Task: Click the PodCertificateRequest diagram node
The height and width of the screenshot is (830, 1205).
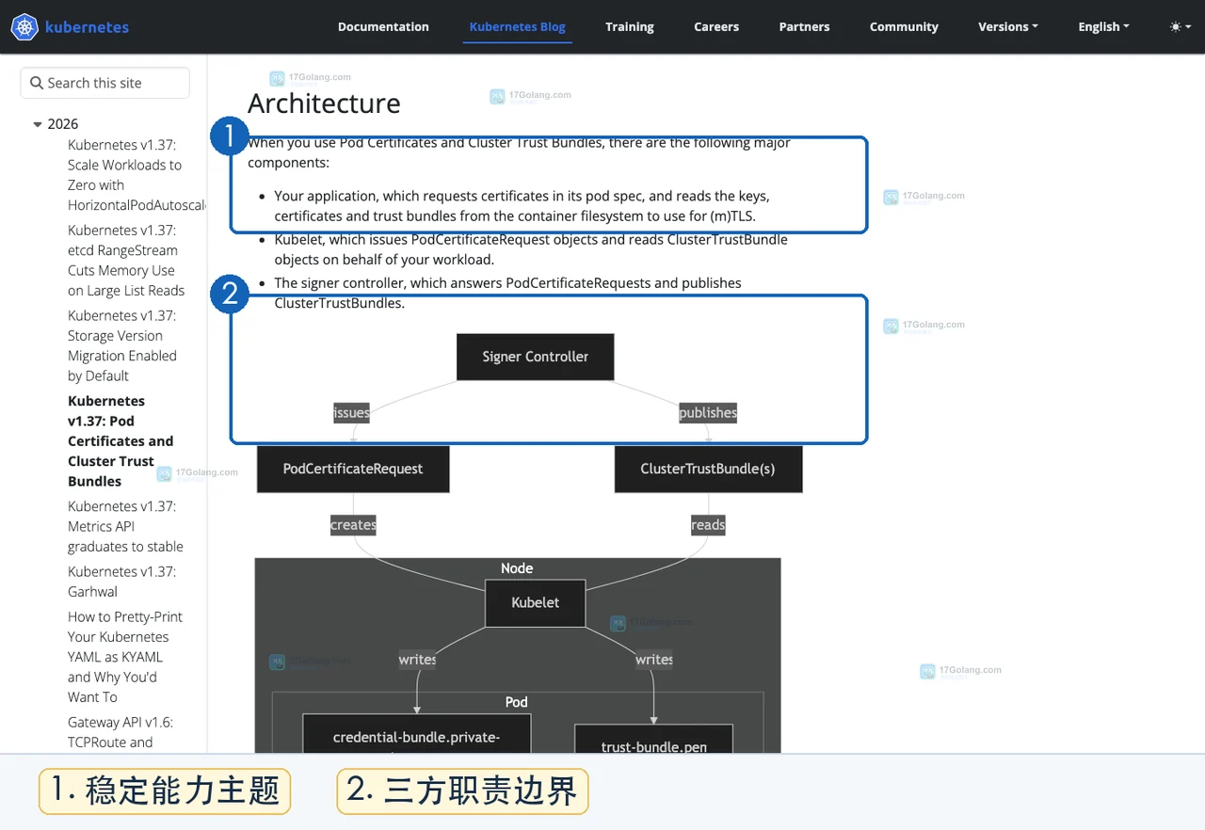Action: 353,469
